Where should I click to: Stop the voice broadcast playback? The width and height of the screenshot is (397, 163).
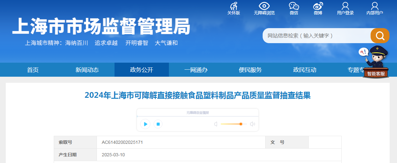(158, 124)
